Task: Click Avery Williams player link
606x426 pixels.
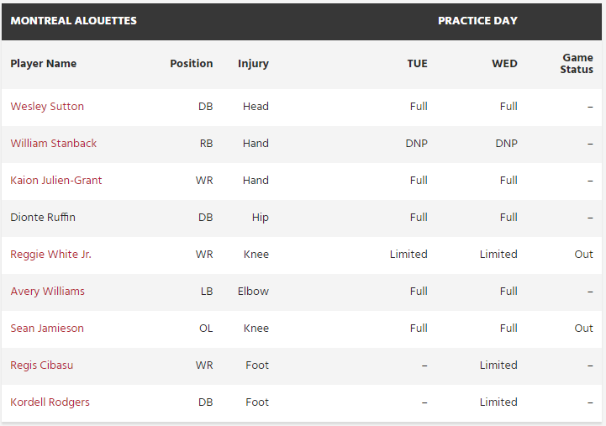Action: coord(47,292)
